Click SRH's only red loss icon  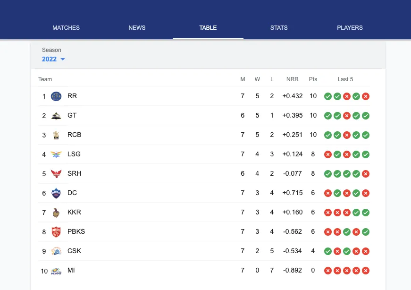[366, 174]
